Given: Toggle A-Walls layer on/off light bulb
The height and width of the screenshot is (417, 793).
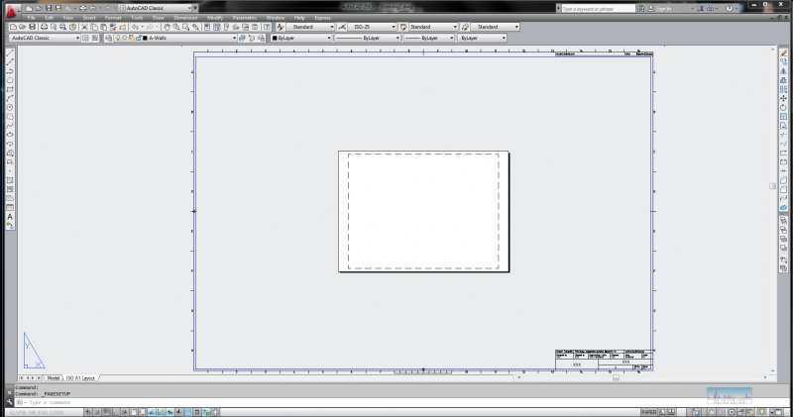Looking at the screenshot, I should (x=118, y=38).
